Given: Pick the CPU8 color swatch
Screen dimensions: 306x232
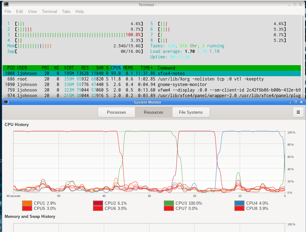Looking at the screenshot, I should pyautogui.click(x=239, y=208).
